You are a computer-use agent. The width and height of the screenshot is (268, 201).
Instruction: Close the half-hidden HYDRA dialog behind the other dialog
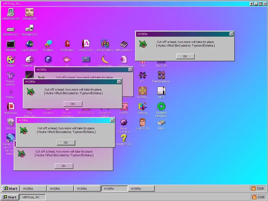[x=130, y=70]
